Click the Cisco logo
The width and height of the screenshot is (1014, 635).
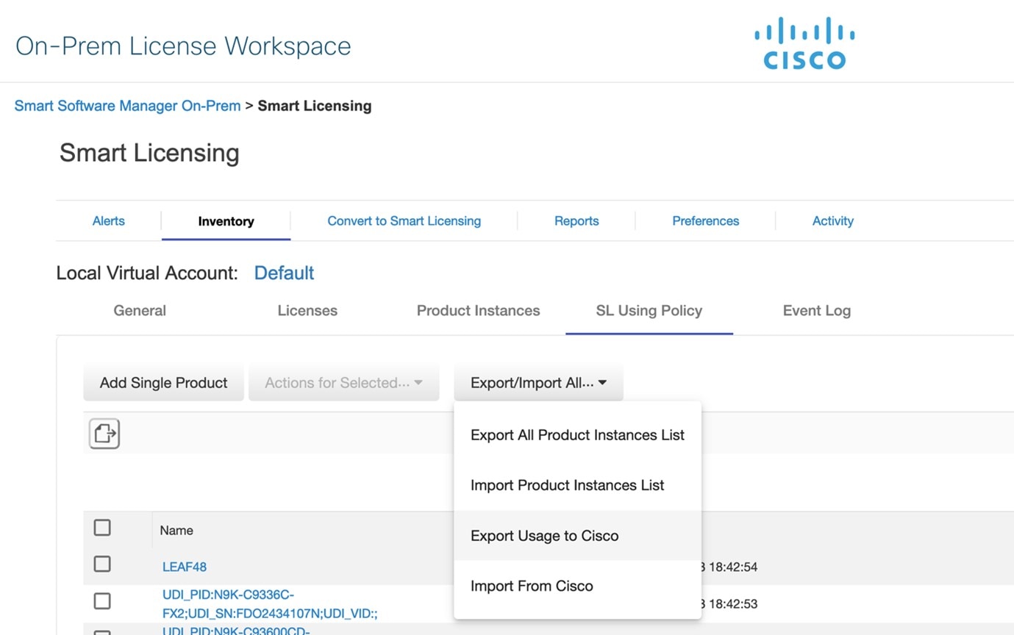[804, 43]
